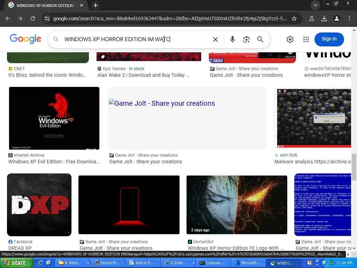Open the Google apps grid

[x=306, y=39]
